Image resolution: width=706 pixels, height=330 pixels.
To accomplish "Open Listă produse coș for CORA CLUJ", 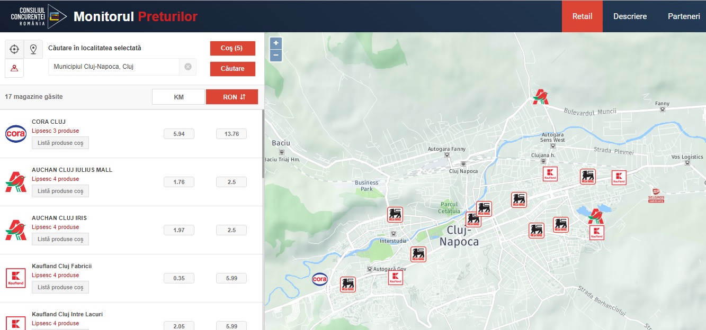I will click(x=60, y=143).
